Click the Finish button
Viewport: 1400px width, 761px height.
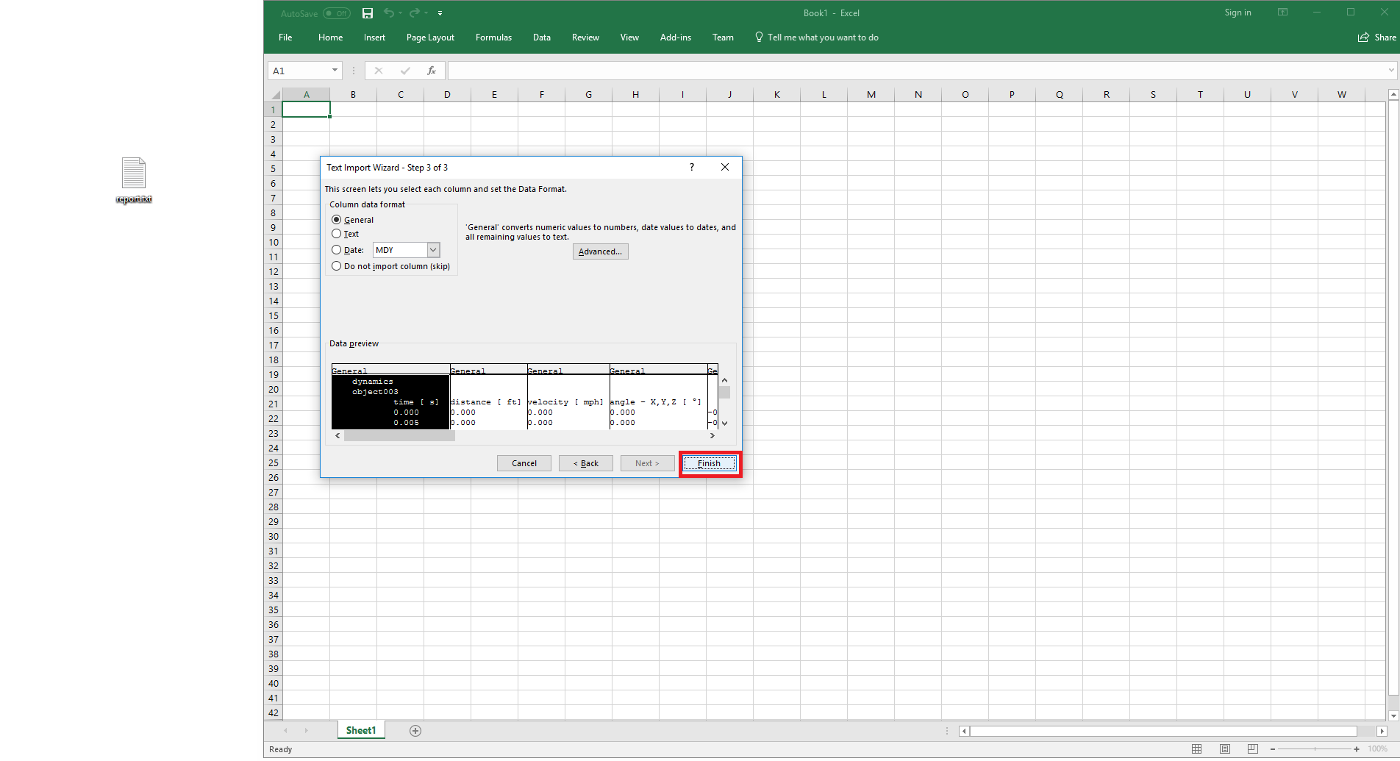click(x=709, y=463)
